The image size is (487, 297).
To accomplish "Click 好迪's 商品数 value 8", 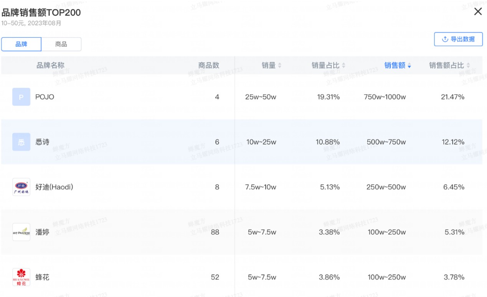I will (x=217, y=187).
